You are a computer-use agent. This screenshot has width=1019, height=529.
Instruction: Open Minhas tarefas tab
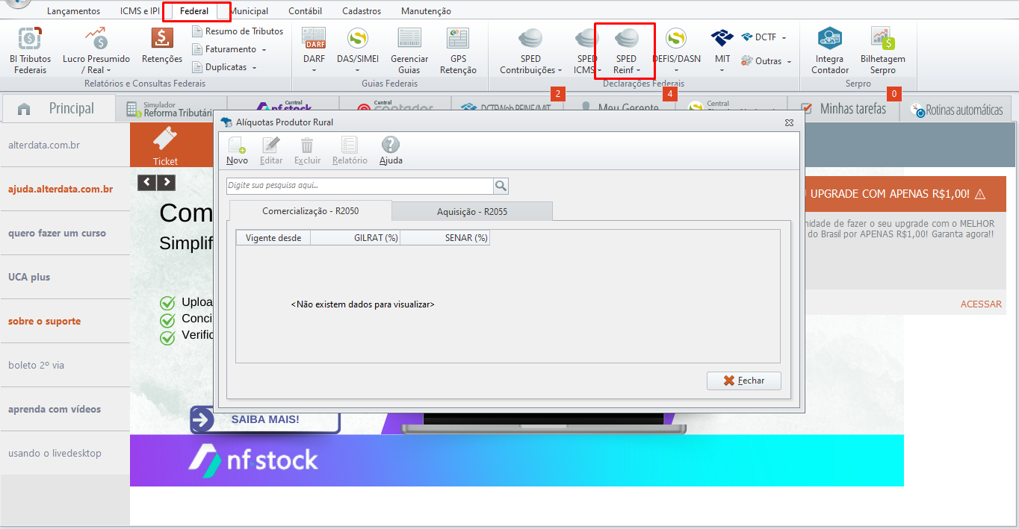pos(843,109)
